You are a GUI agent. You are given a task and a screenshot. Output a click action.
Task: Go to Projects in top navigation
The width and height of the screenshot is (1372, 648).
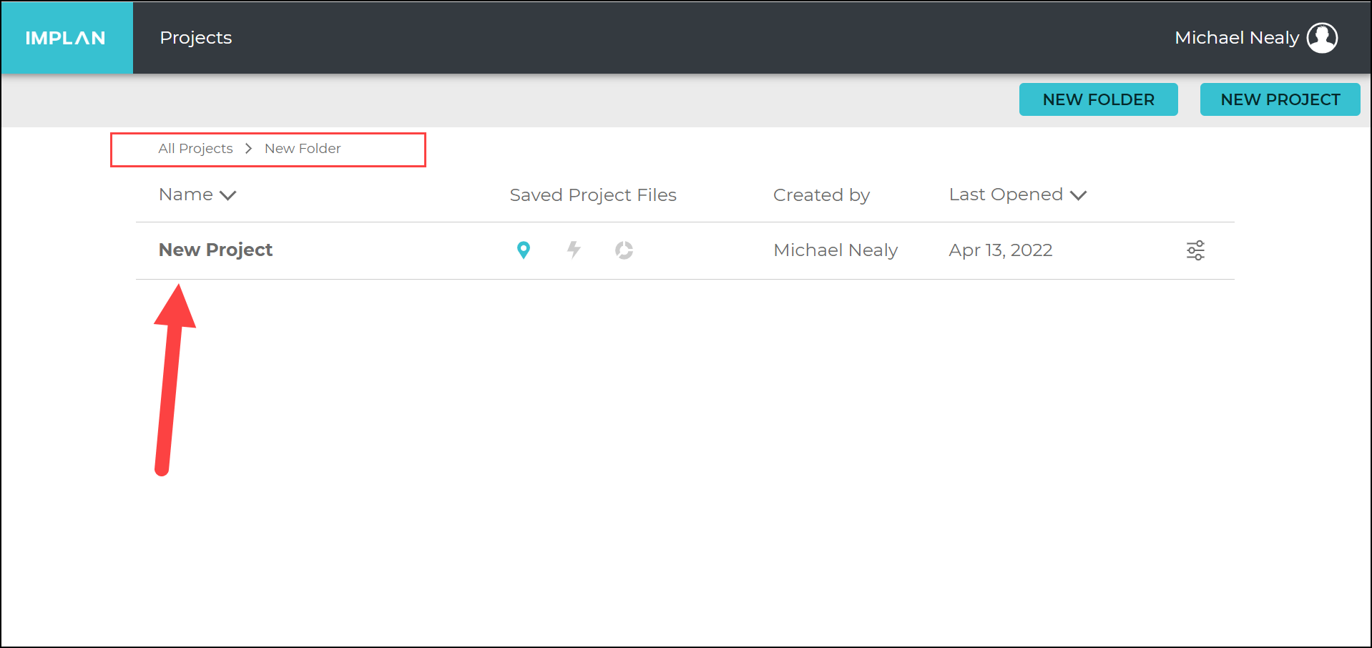[196, 38]
